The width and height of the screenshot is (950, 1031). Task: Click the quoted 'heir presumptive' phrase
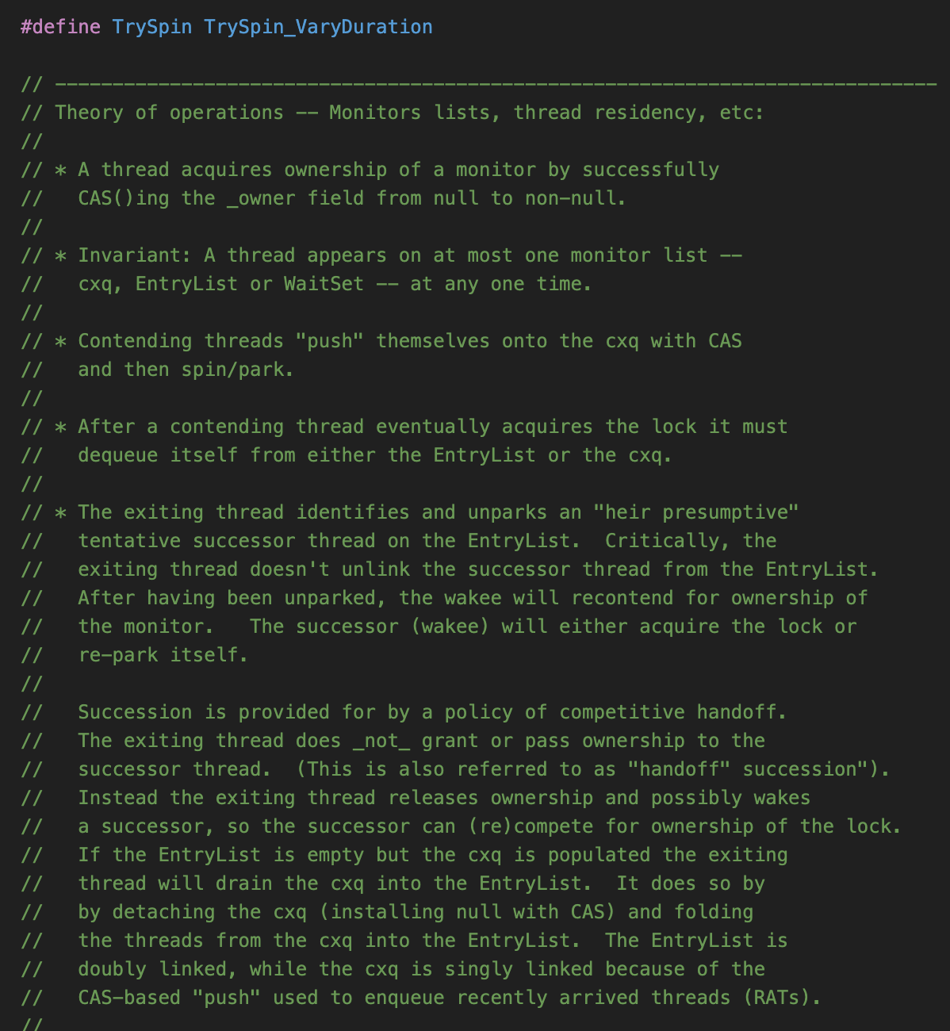(x=696, y=512)
